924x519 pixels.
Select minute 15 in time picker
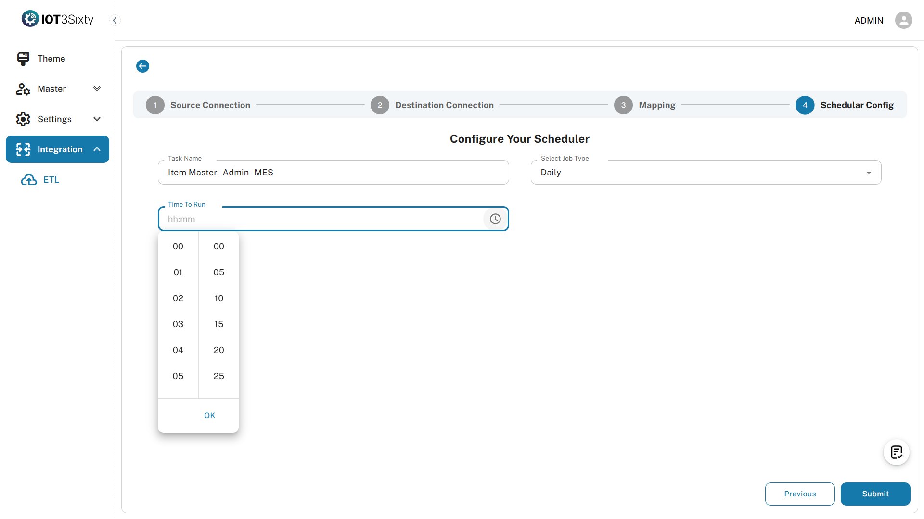coord(219,324)
